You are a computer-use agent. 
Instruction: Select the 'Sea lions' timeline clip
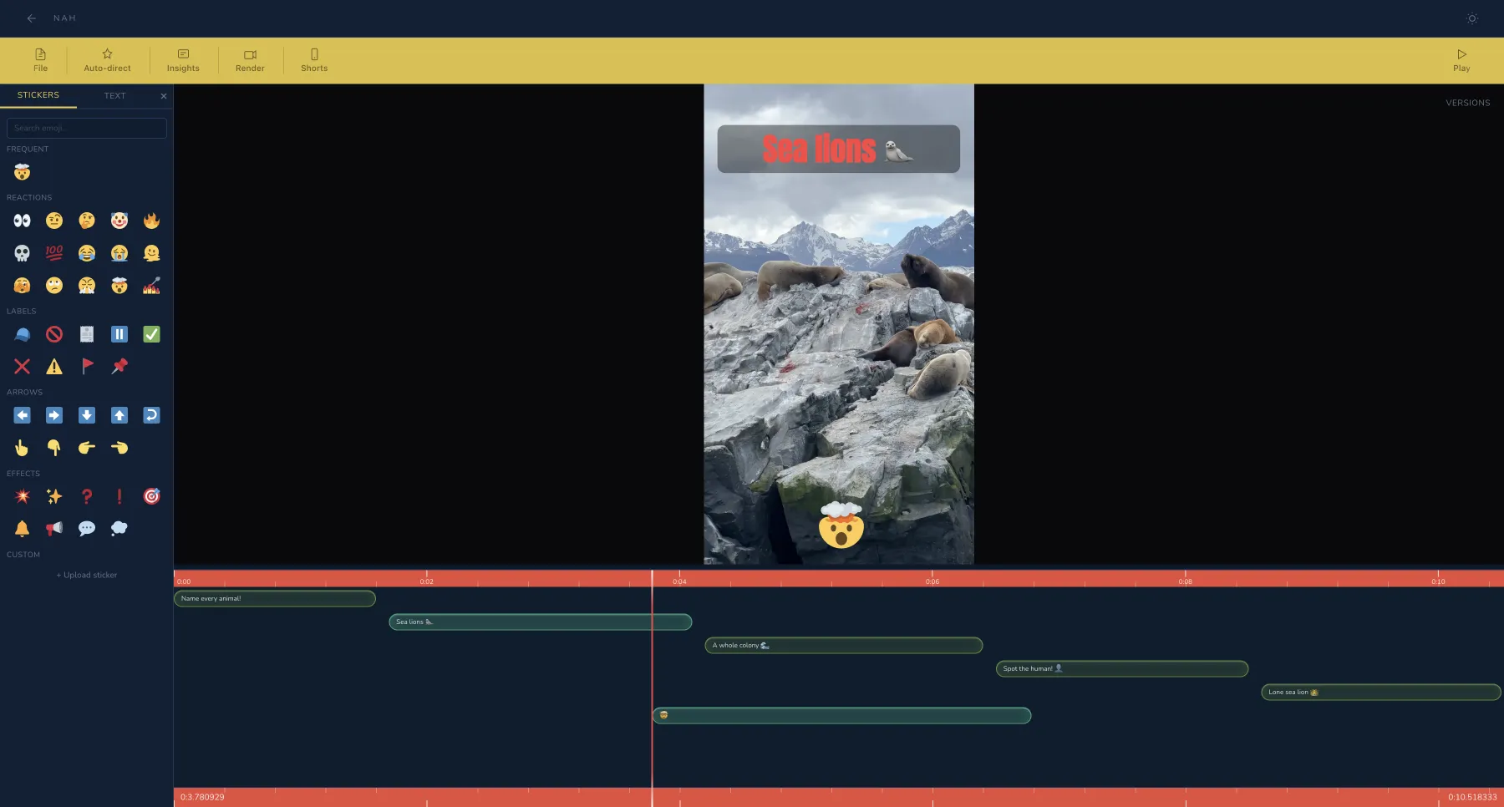click(x=541, y=622)
